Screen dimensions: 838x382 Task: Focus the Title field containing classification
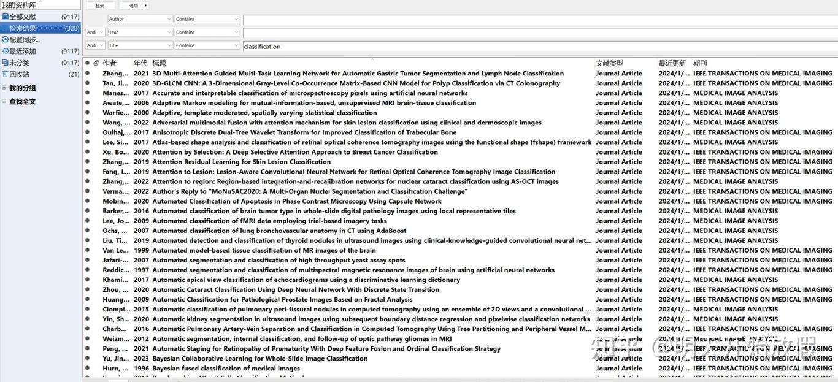pyautogui.click(x=540, y=46)
